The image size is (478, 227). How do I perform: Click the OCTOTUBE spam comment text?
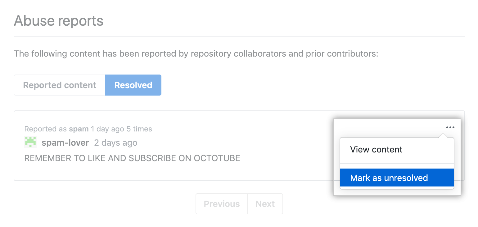point(132,158)
